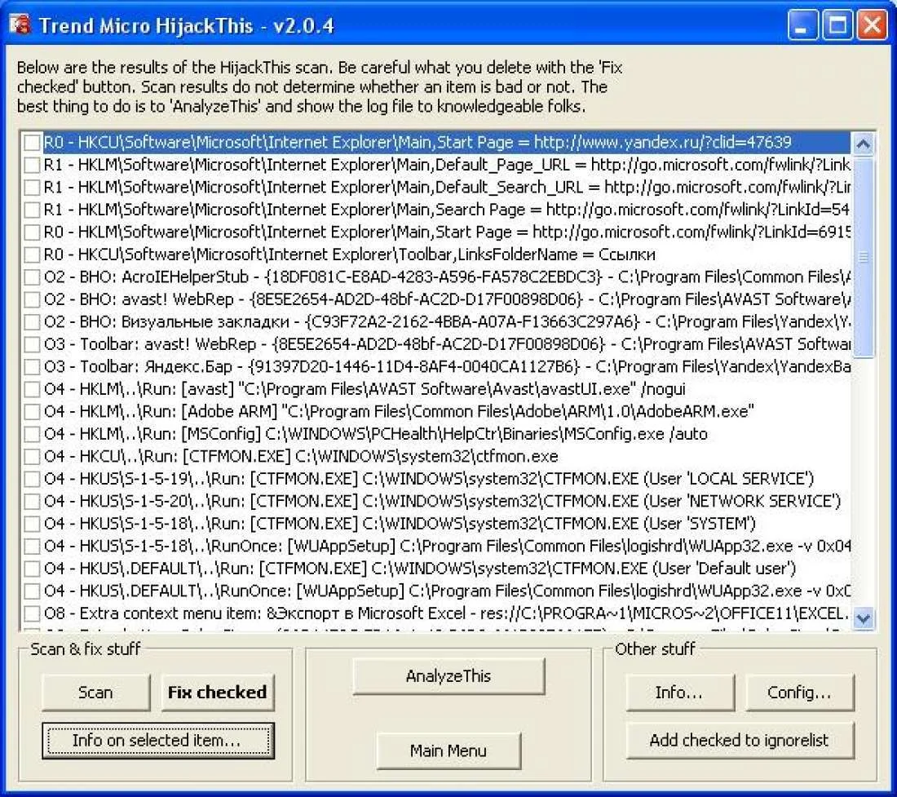The width and height of the screenshot is (897, 797).
Task: Check the avast! WebRep BHO checkbox
Action: (x=32, y=299)
